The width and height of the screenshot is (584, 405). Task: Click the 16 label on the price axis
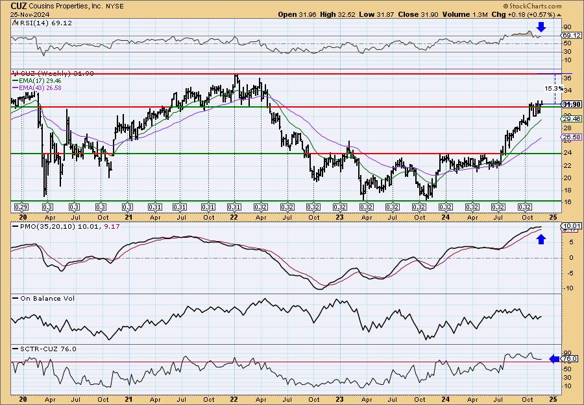(x=568, y=203)
